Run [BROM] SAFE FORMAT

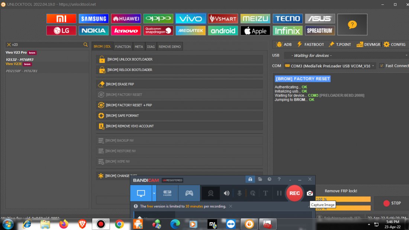click(180, 115)
